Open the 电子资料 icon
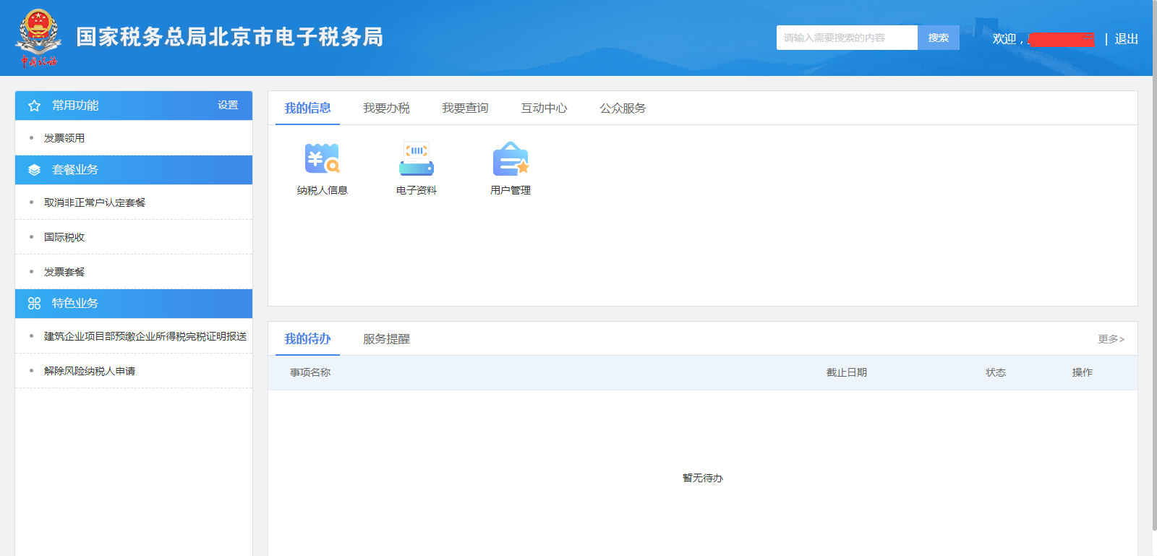Image resolution: width=1157 pixels, height=556 pixels. (417, 159)
